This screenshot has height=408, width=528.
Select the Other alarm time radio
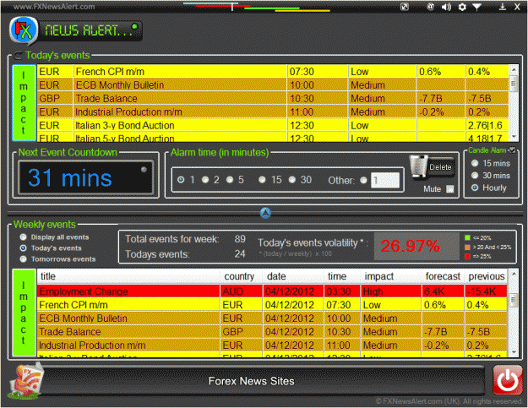click(363, 181)
